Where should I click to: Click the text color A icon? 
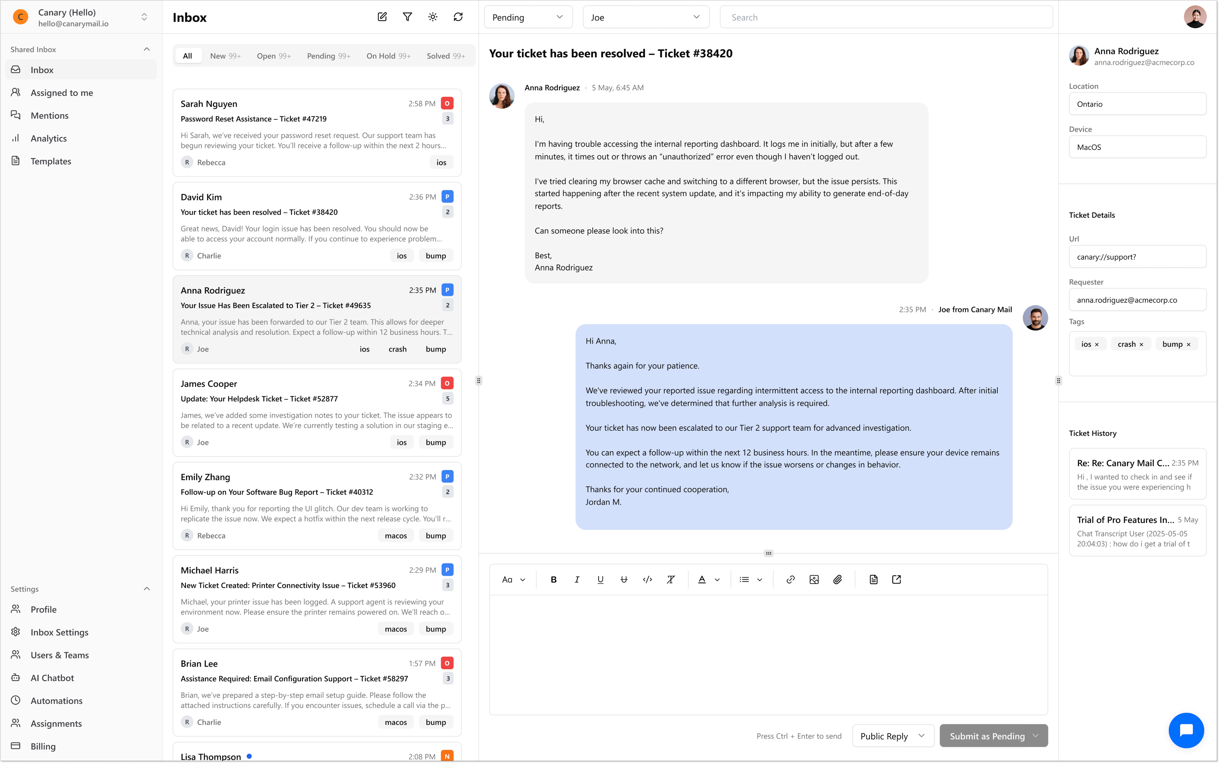click(702, 579)
